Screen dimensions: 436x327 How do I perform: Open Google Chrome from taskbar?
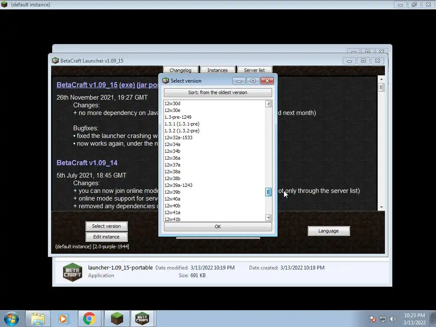pos(89,318)
